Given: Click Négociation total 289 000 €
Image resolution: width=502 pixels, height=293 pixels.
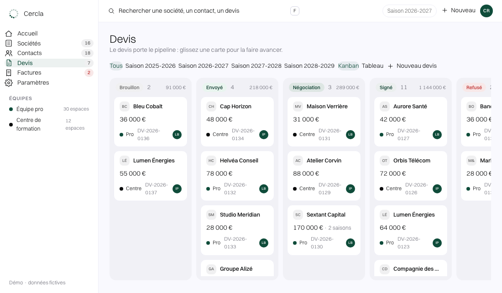Looking at the screenshot, I should (x=347, y=87).
